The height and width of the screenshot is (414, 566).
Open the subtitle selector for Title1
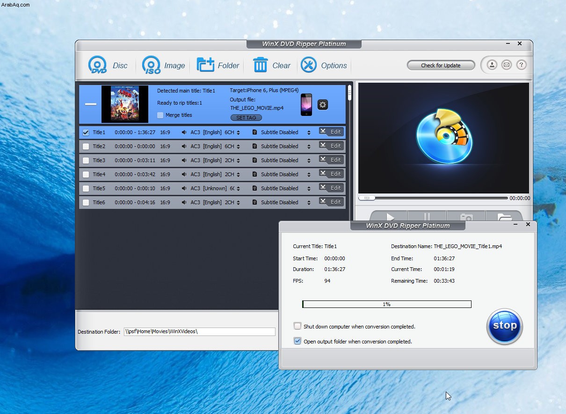point(309,133)
